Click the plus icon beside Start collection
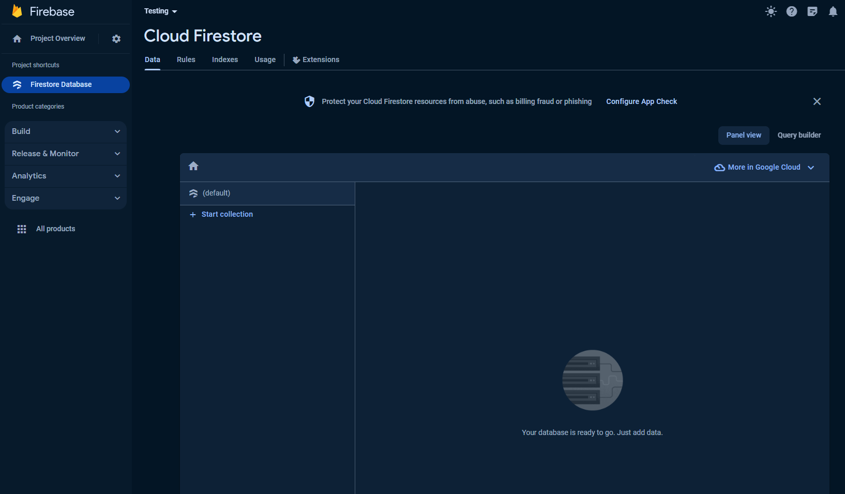The height and width of the screenshot is (494, 845). pos(193,215)
